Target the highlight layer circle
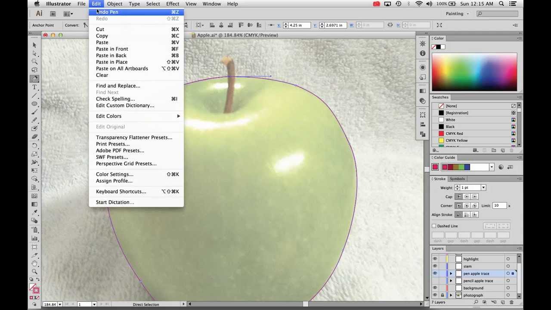 tap(508, 259)
